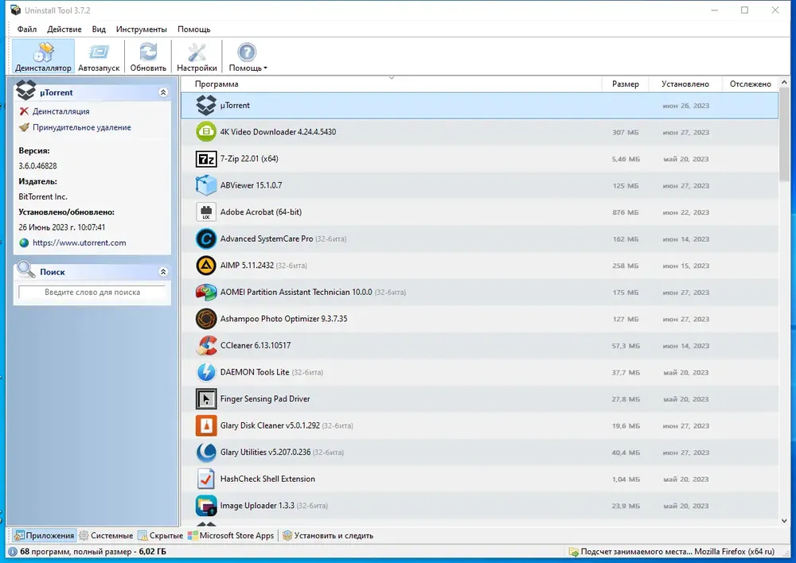Select the Adobe Acrobat icon

pos(206,212)
